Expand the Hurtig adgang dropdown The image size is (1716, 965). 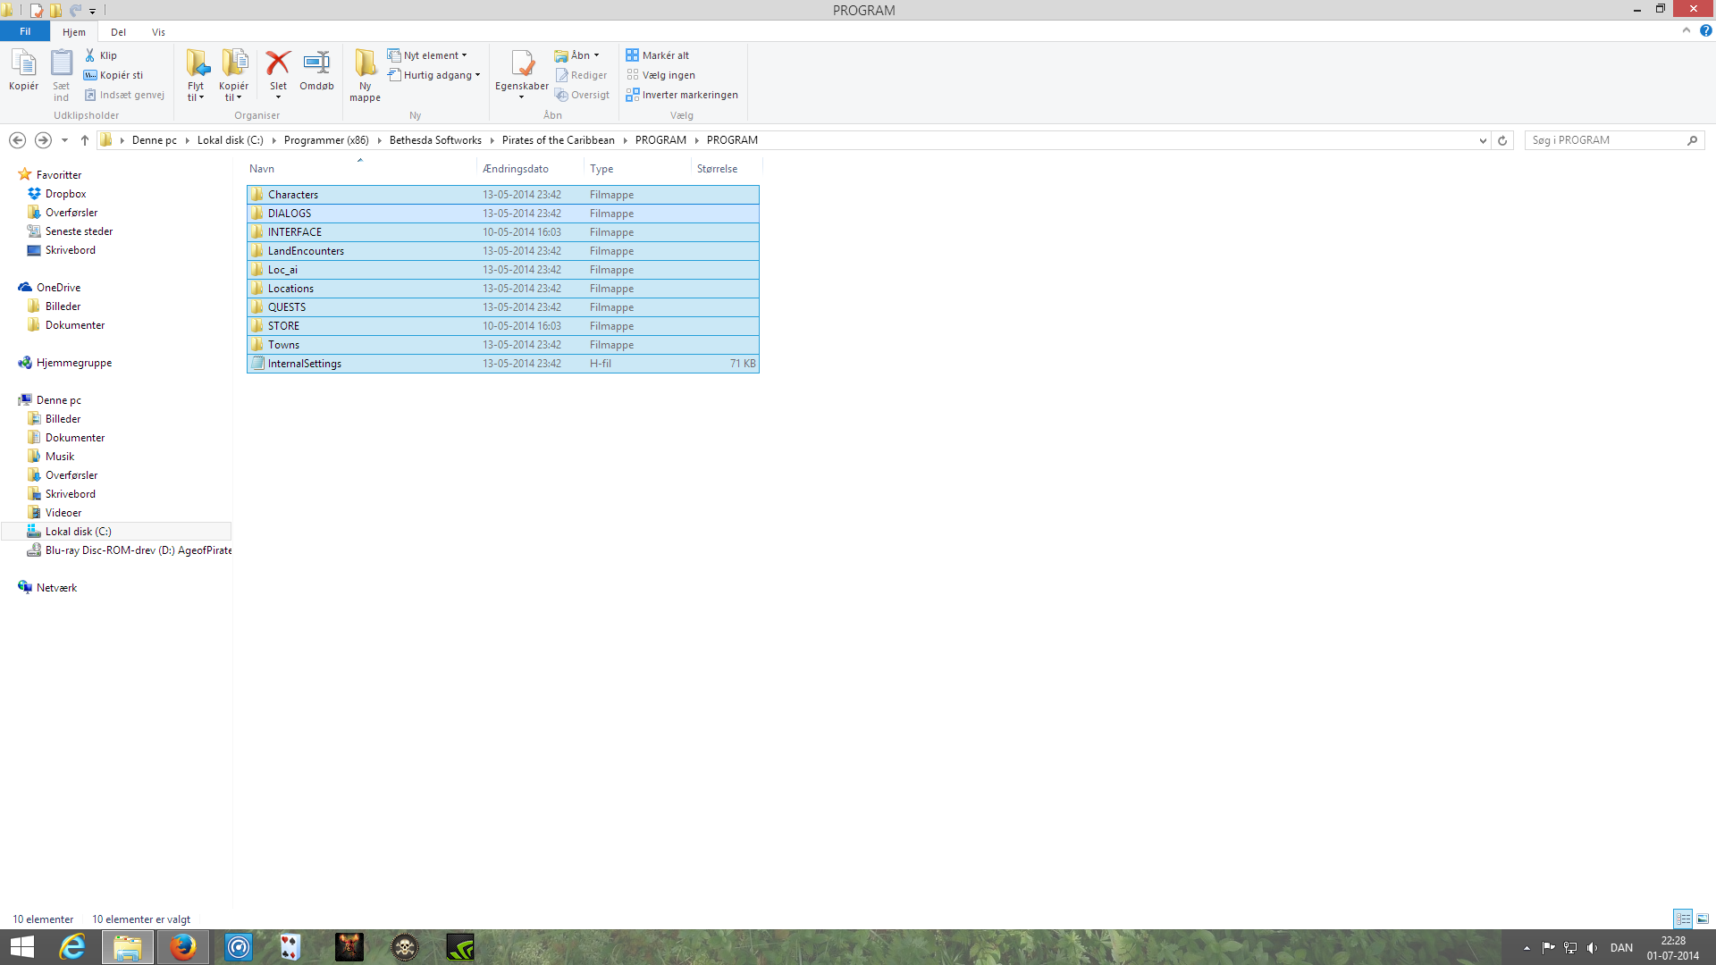click(x=478, y=75)
